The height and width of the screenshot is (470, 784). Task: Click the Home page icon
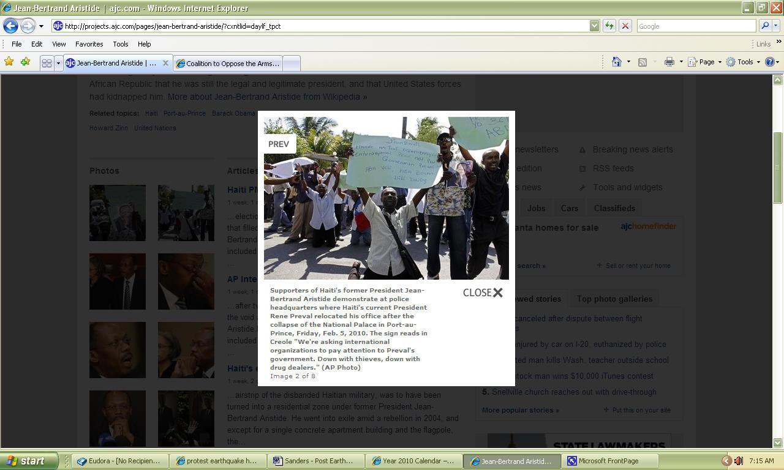617,62
